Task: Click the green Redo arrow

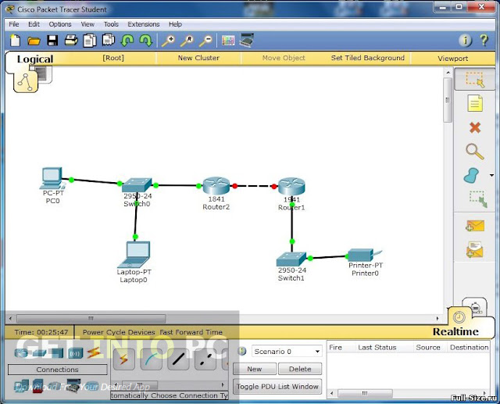Action: point(146,41)
